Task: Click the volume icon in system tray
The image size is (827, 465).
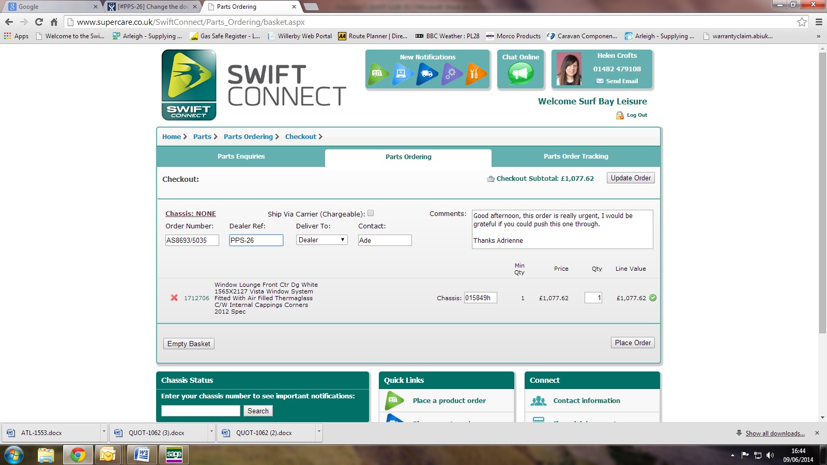Action: (x=770, y=455)
